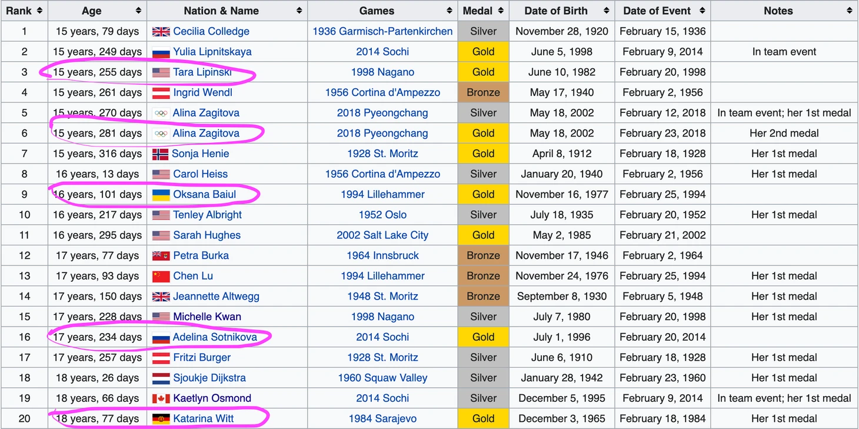Open 1960 Squaw Valley games link
This screenshot has height=429, width=859.
tap(382, 378)
